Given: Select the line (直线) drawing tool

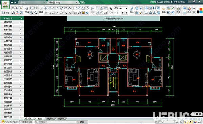Looking at the screenshot, I should [x=41, y=10].
